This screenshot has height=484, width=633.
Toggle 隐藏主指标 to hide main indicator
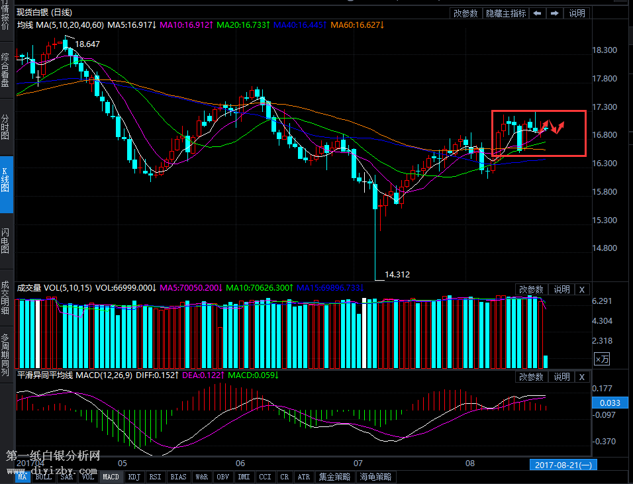click(506, 13)
